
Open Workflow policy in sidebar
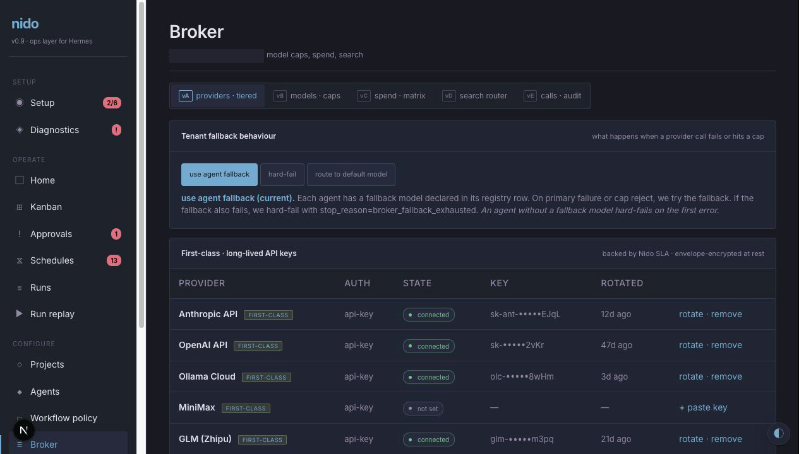[68, 418]
